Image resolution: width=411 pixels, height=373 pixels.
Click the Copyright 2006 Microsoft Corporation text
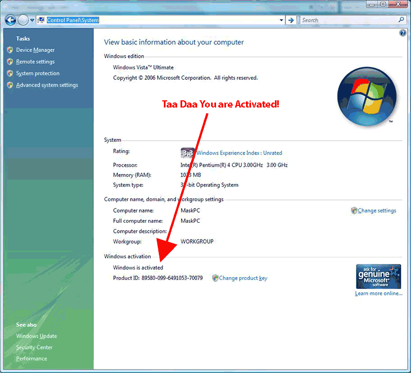pos(186,78)
